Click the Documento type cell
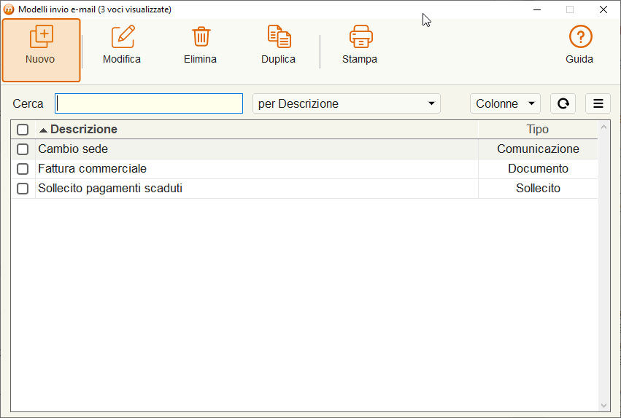Image resolution: width=621 pixels, height=418 pixels. pos(538,169)
